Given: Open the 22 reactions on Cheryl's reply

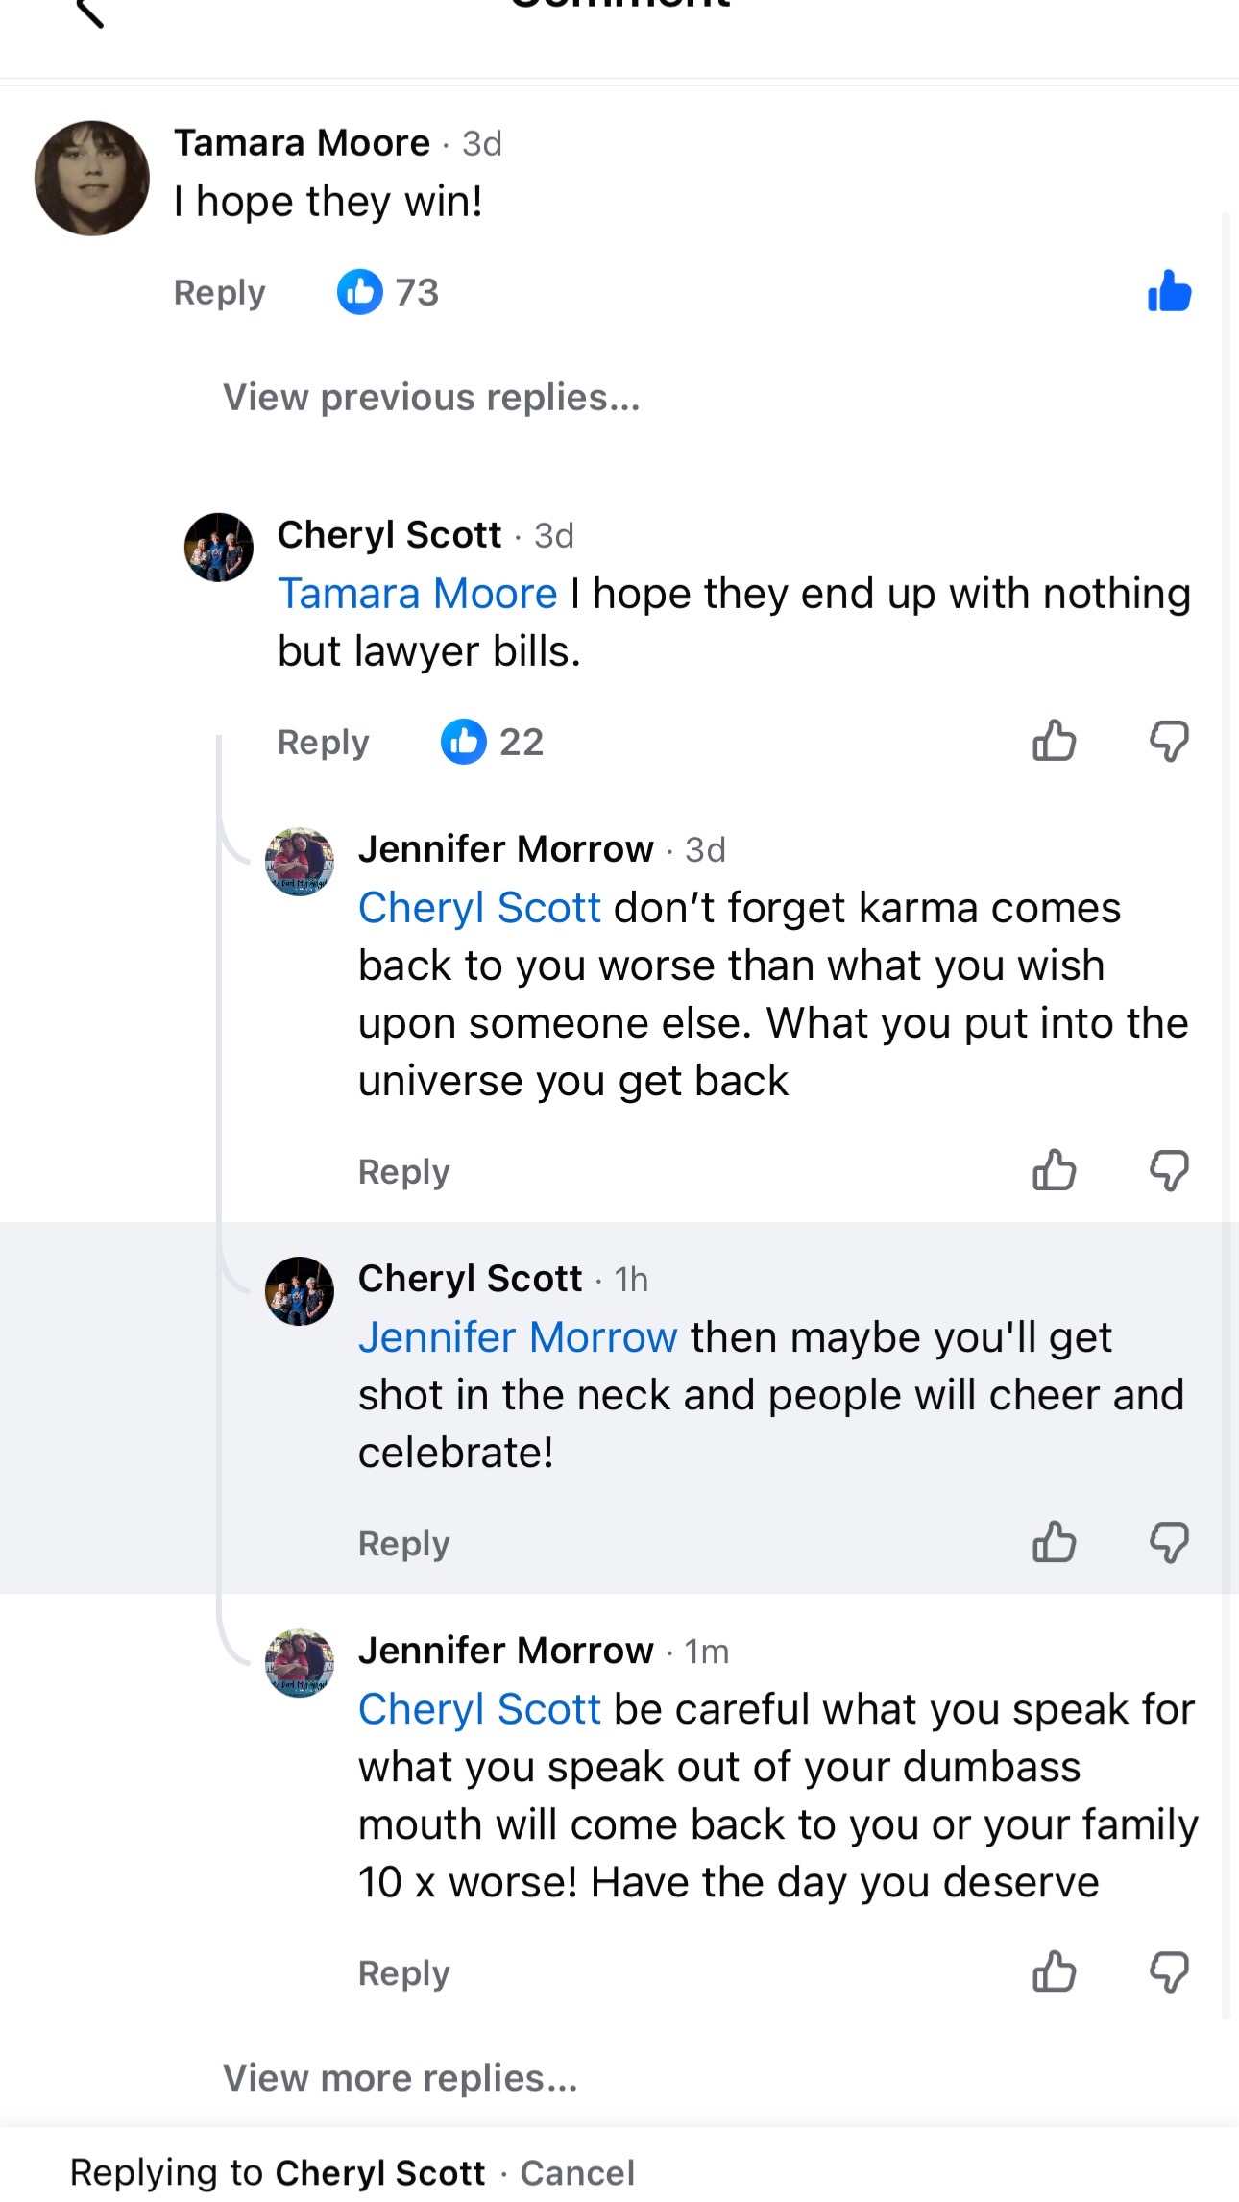Looking at the screenshot, I should click(492, 742).
